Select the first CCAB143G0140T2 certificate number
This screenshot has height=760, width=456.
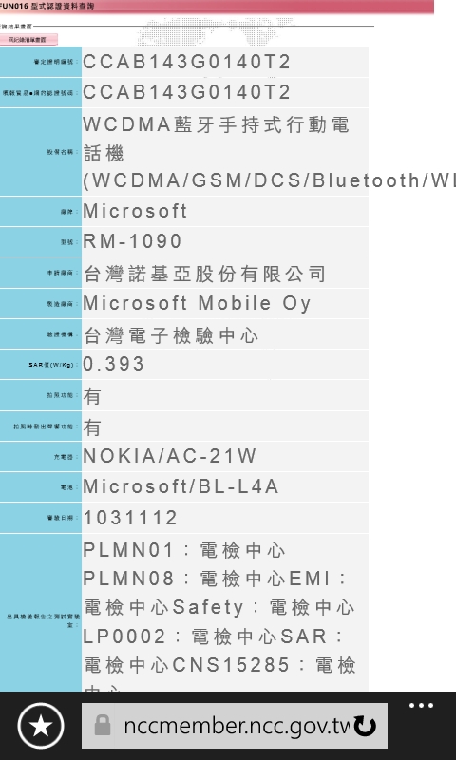click(x=186, y=62)
